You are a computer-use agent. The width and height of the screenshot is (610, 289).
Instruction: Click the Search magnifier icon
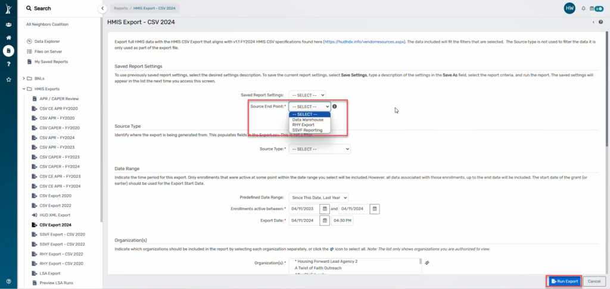pos(29,8)
